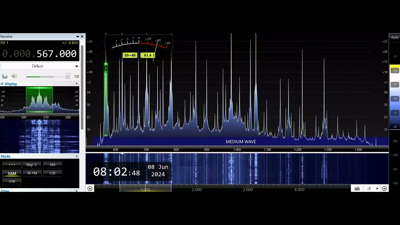The image size is (400, 225).
Task: Click the 567.000 frequency readout
Action: pyautogui.click(x=57, y=54)
